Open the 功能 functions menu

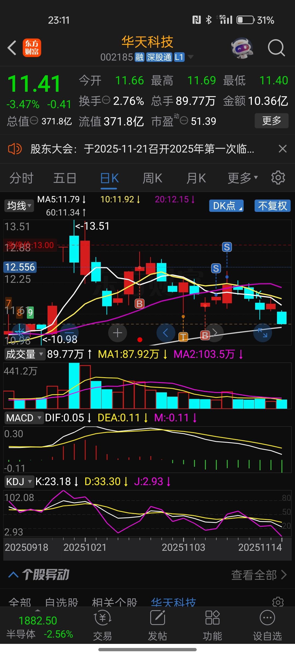(x=213, y=626)
